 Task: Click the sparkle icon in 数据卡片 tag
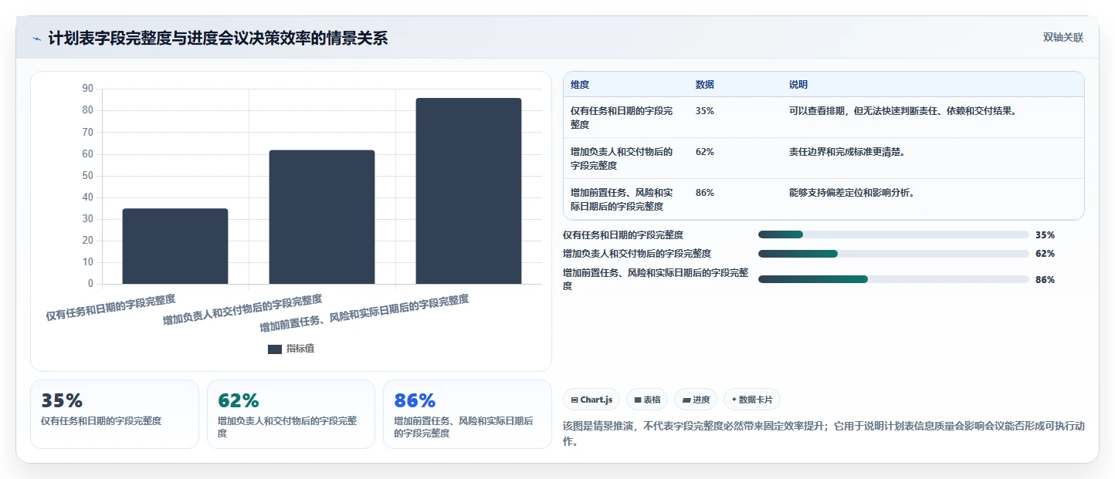coord(734,400)
